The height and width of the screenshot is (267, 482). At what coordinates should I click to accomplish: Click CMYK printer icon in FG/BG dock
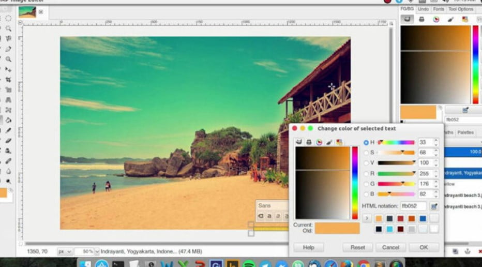(422, 19)
